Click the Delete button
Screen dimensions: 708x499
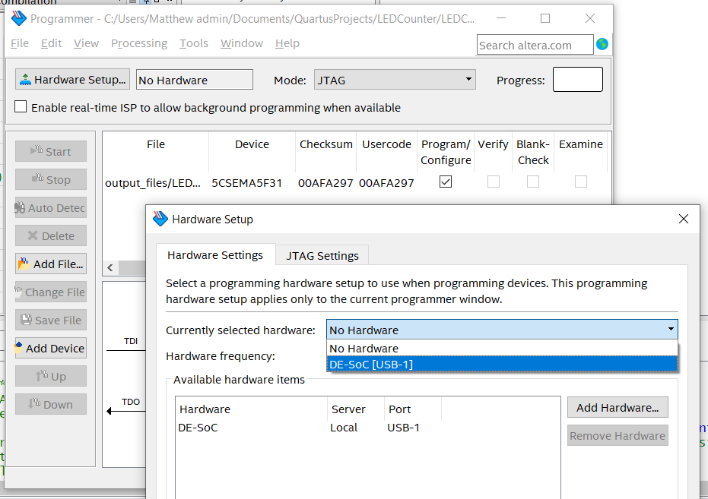(x=50, y=235)
